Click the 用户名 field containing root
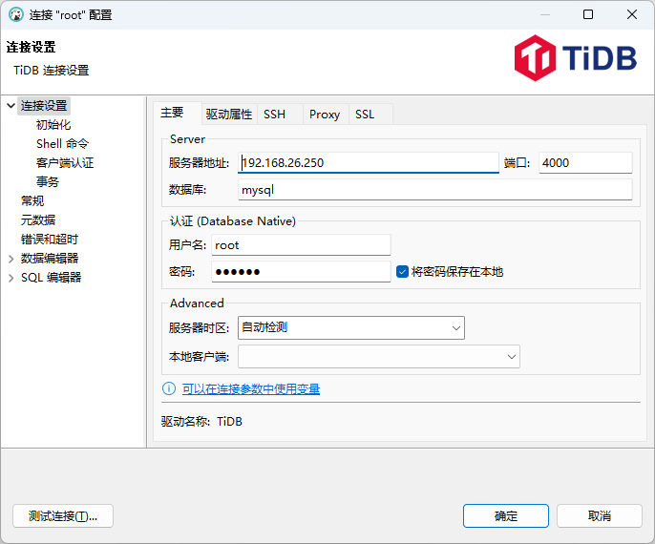The width and height of the screenshot is (655, 544). tap(301, 245)
